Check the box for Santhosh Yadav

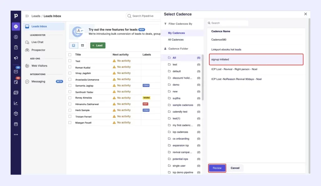click(70, 92)
